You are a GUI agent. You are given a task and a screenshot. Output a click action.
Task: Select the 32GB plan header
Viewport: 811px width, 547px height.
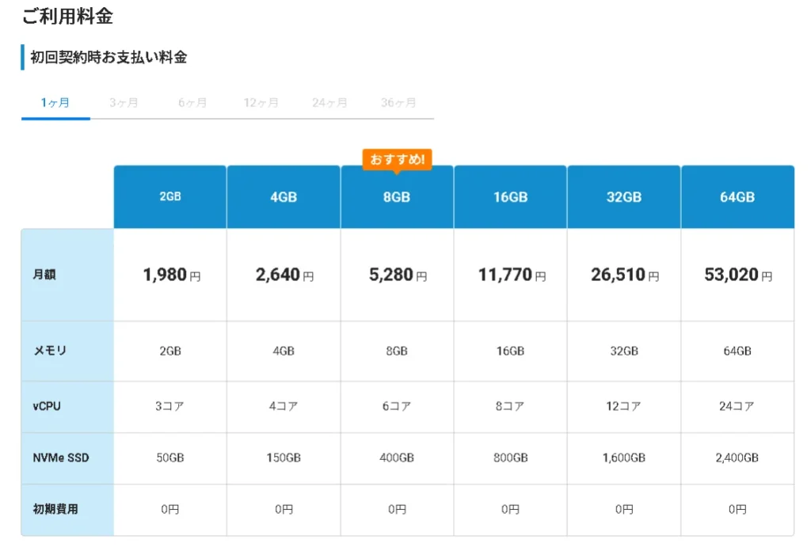[624, 196]
